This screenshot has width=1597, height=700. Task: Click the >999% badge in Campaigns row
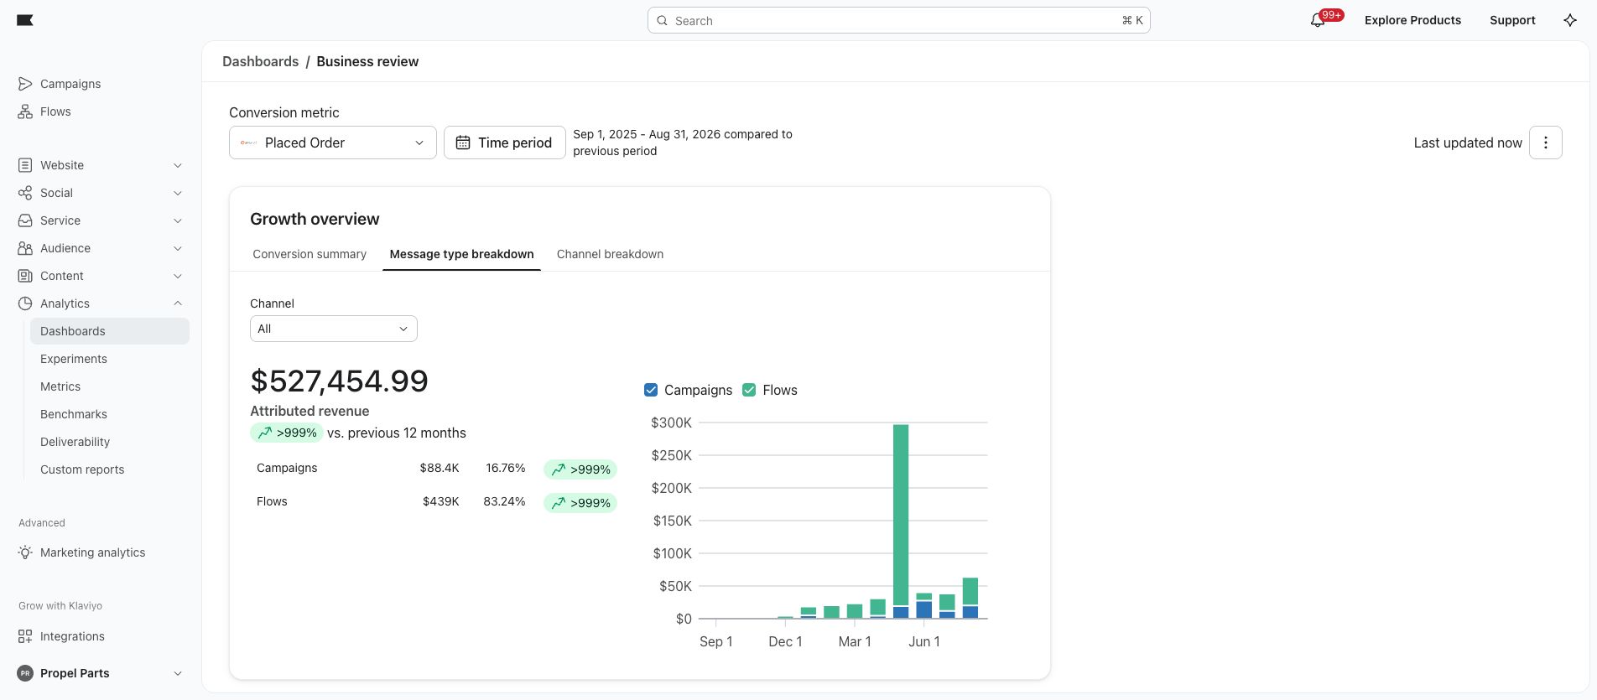pos(580,469)
